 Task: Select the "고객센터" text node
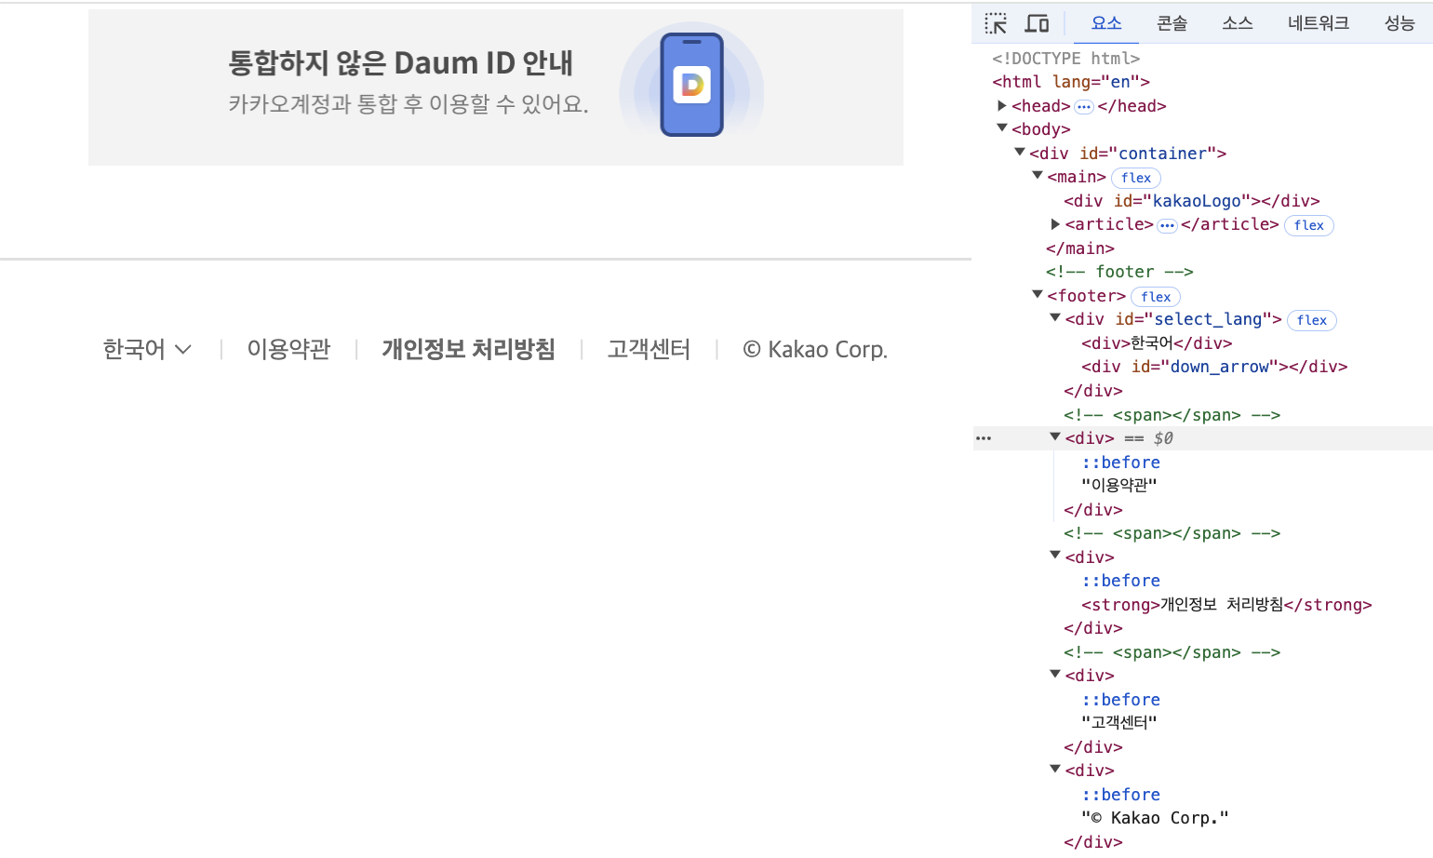[1119, 723]
